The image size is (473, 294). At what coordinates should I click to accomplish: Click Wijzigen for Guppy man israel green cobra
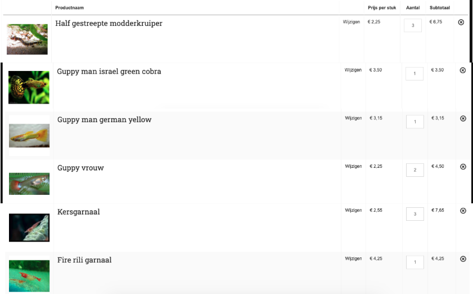click(x=353, y=70)
